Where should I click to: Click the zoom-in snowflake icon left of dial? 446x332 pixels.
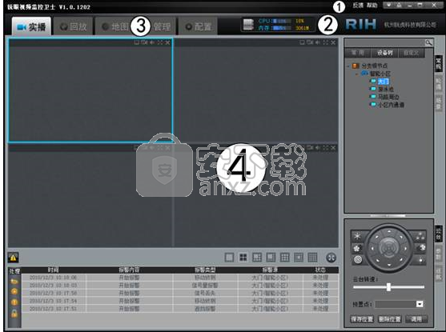tap(357, 236)
